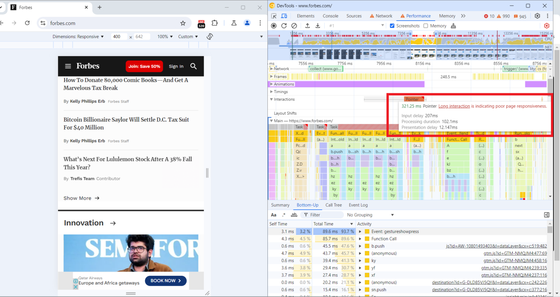Open the Console panel tab
The height and width of the screenshot is (297, 560).
(330, 16)
